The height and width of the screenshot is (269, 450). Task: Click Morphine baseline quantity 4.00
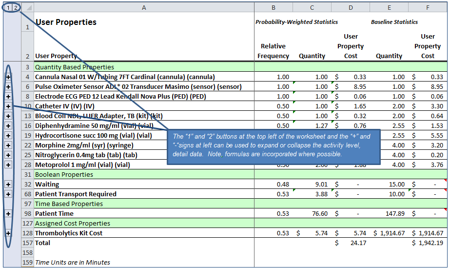point(398,145)
